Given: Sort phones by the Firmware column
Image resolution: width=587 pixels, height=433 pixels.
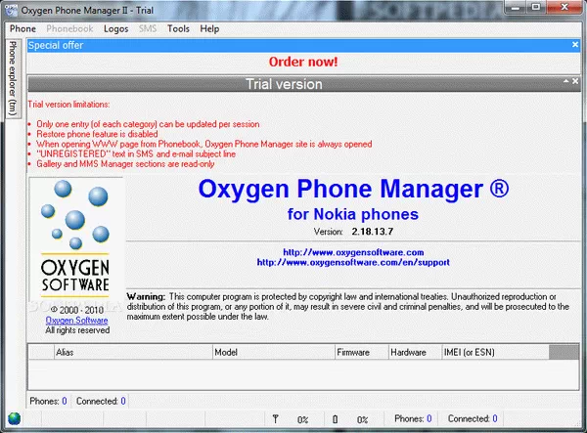Looking at the screenshot, I should [x=362, y=352].
